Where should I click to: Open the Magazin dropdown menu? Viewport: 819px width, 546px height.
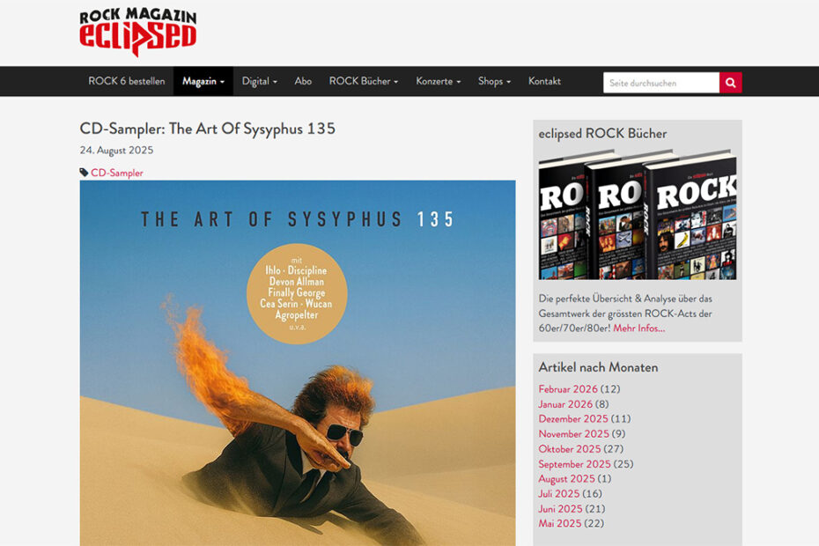[203, 81]
